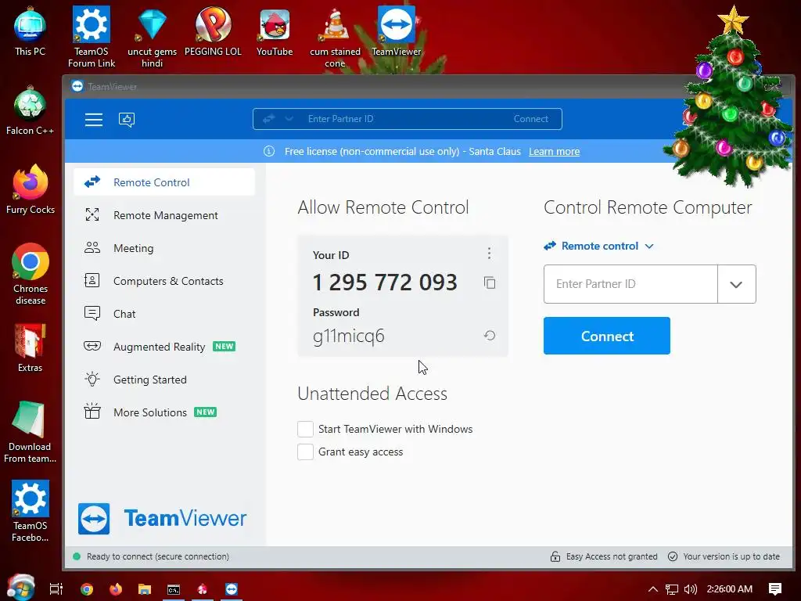Click the ID number 1 295 772 093

[x=385, y=282]
